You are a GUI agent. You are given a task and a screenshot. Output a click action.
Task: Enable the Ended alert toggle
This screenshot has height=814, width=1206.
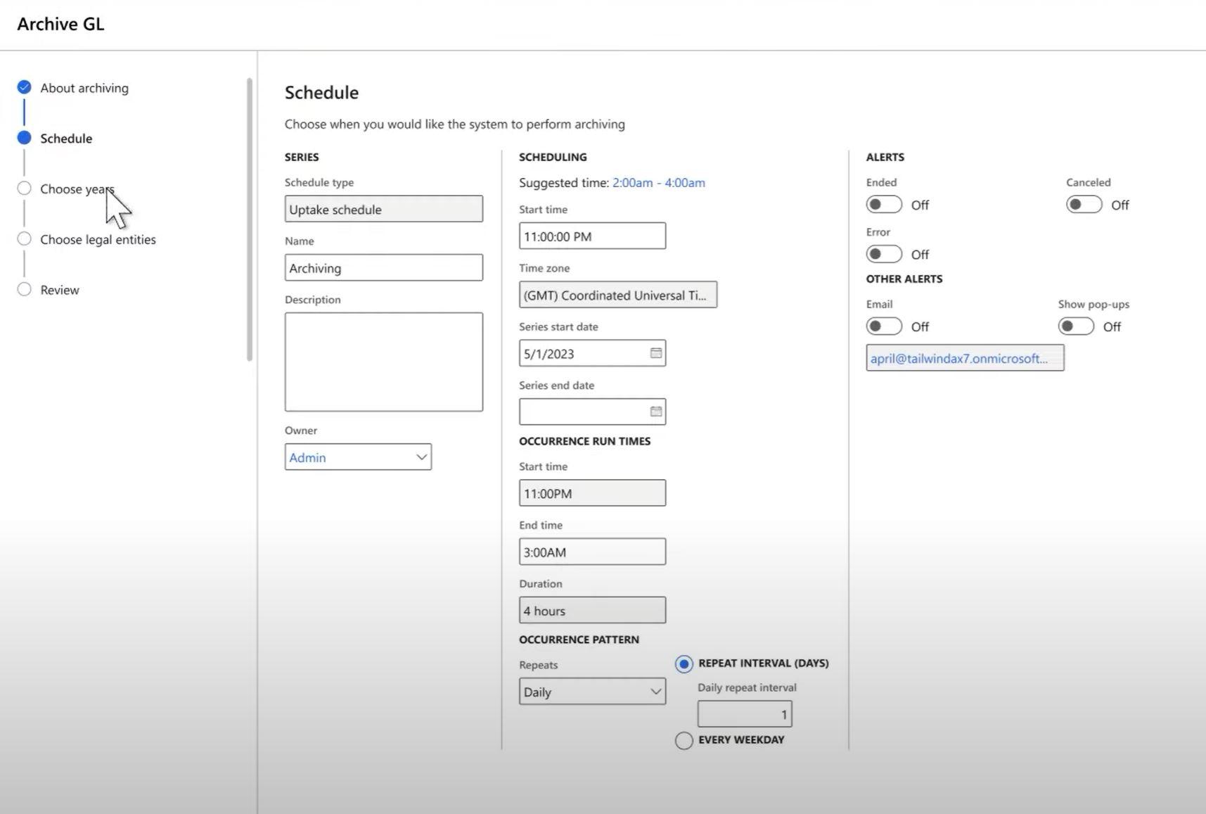883,204
